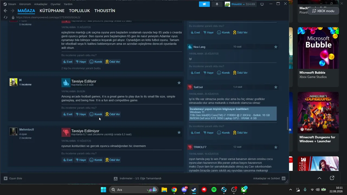Launch Spotify from the taskbar
The height and width of the screenshot is (195, 347).
[x=214, y=190]
